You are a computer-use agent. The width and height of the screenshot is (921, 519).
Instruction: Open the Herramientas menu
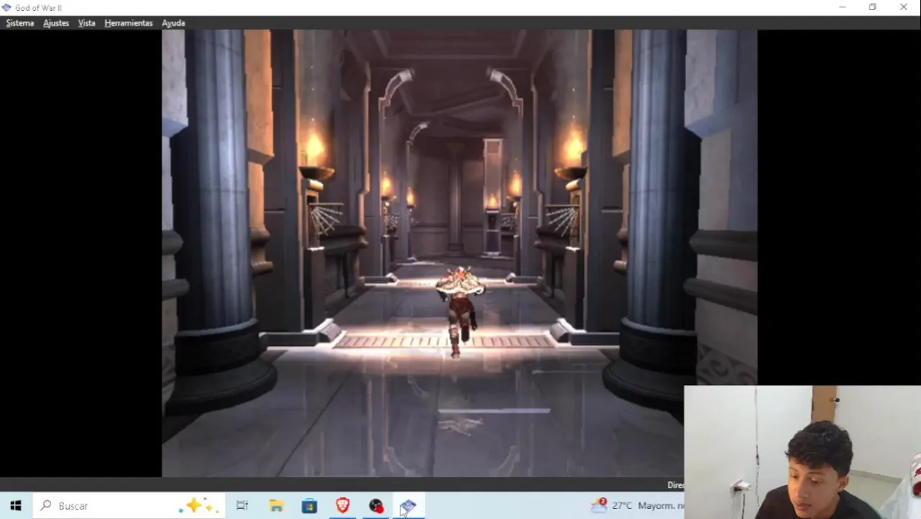click(128, 23)
